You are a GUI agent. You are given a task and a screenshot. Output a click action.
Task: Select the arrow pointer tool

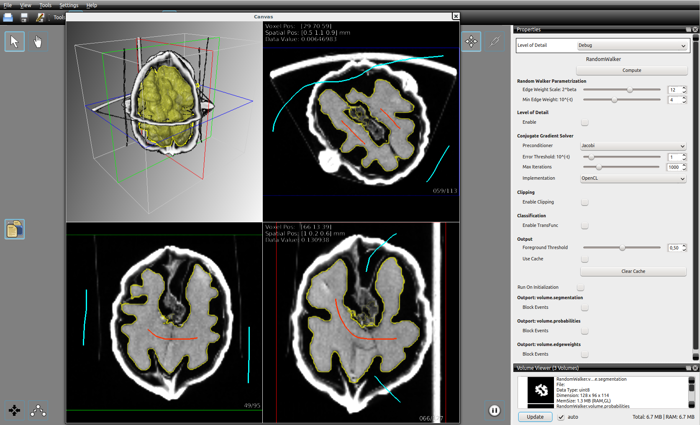15,42
